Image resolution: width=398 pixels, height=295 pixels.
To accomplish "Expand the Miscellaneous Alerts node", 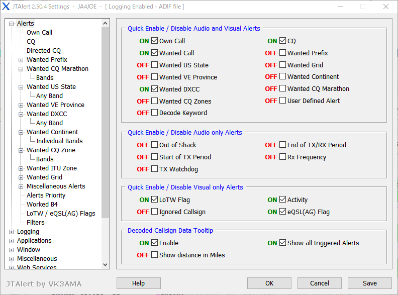I will point(21,186).
